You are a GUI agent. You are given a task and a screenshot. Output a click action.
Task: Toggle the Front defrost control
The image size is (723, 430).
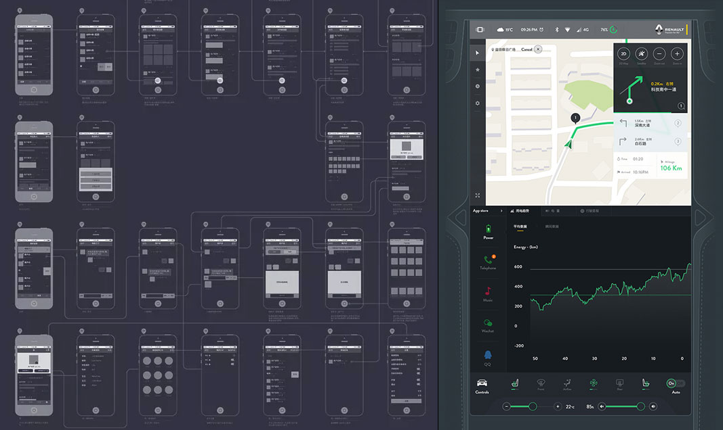coord(541,383)
